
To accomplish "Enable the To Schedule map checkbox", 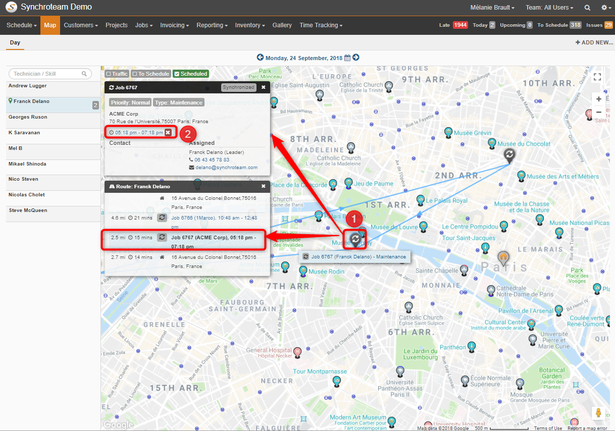I will (x=151, y=74).
